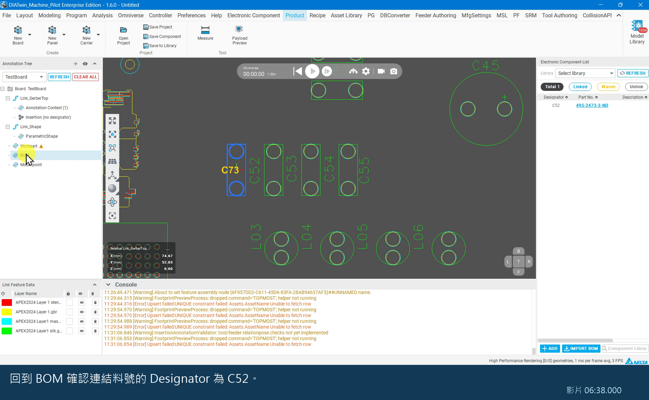Open the Modeling menu
The image size is (649, 400).
point(49,16)
